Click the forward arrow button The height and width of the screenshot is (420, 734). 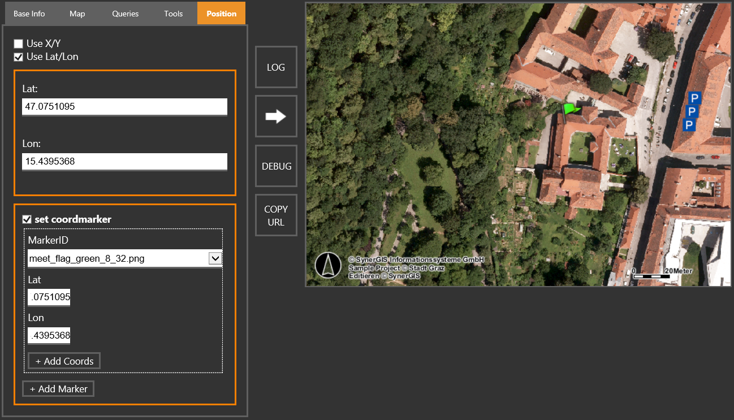(x=276, y=116)
